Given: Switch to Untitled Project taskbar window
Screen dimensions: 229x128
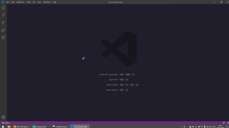Looking at the screenshot, I should 60,127.
